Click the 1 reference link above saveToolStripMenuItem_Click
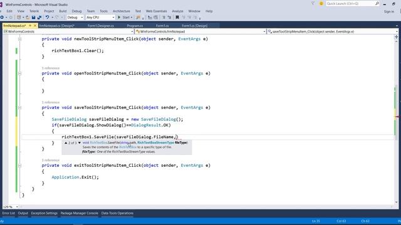 coord(51,102)
